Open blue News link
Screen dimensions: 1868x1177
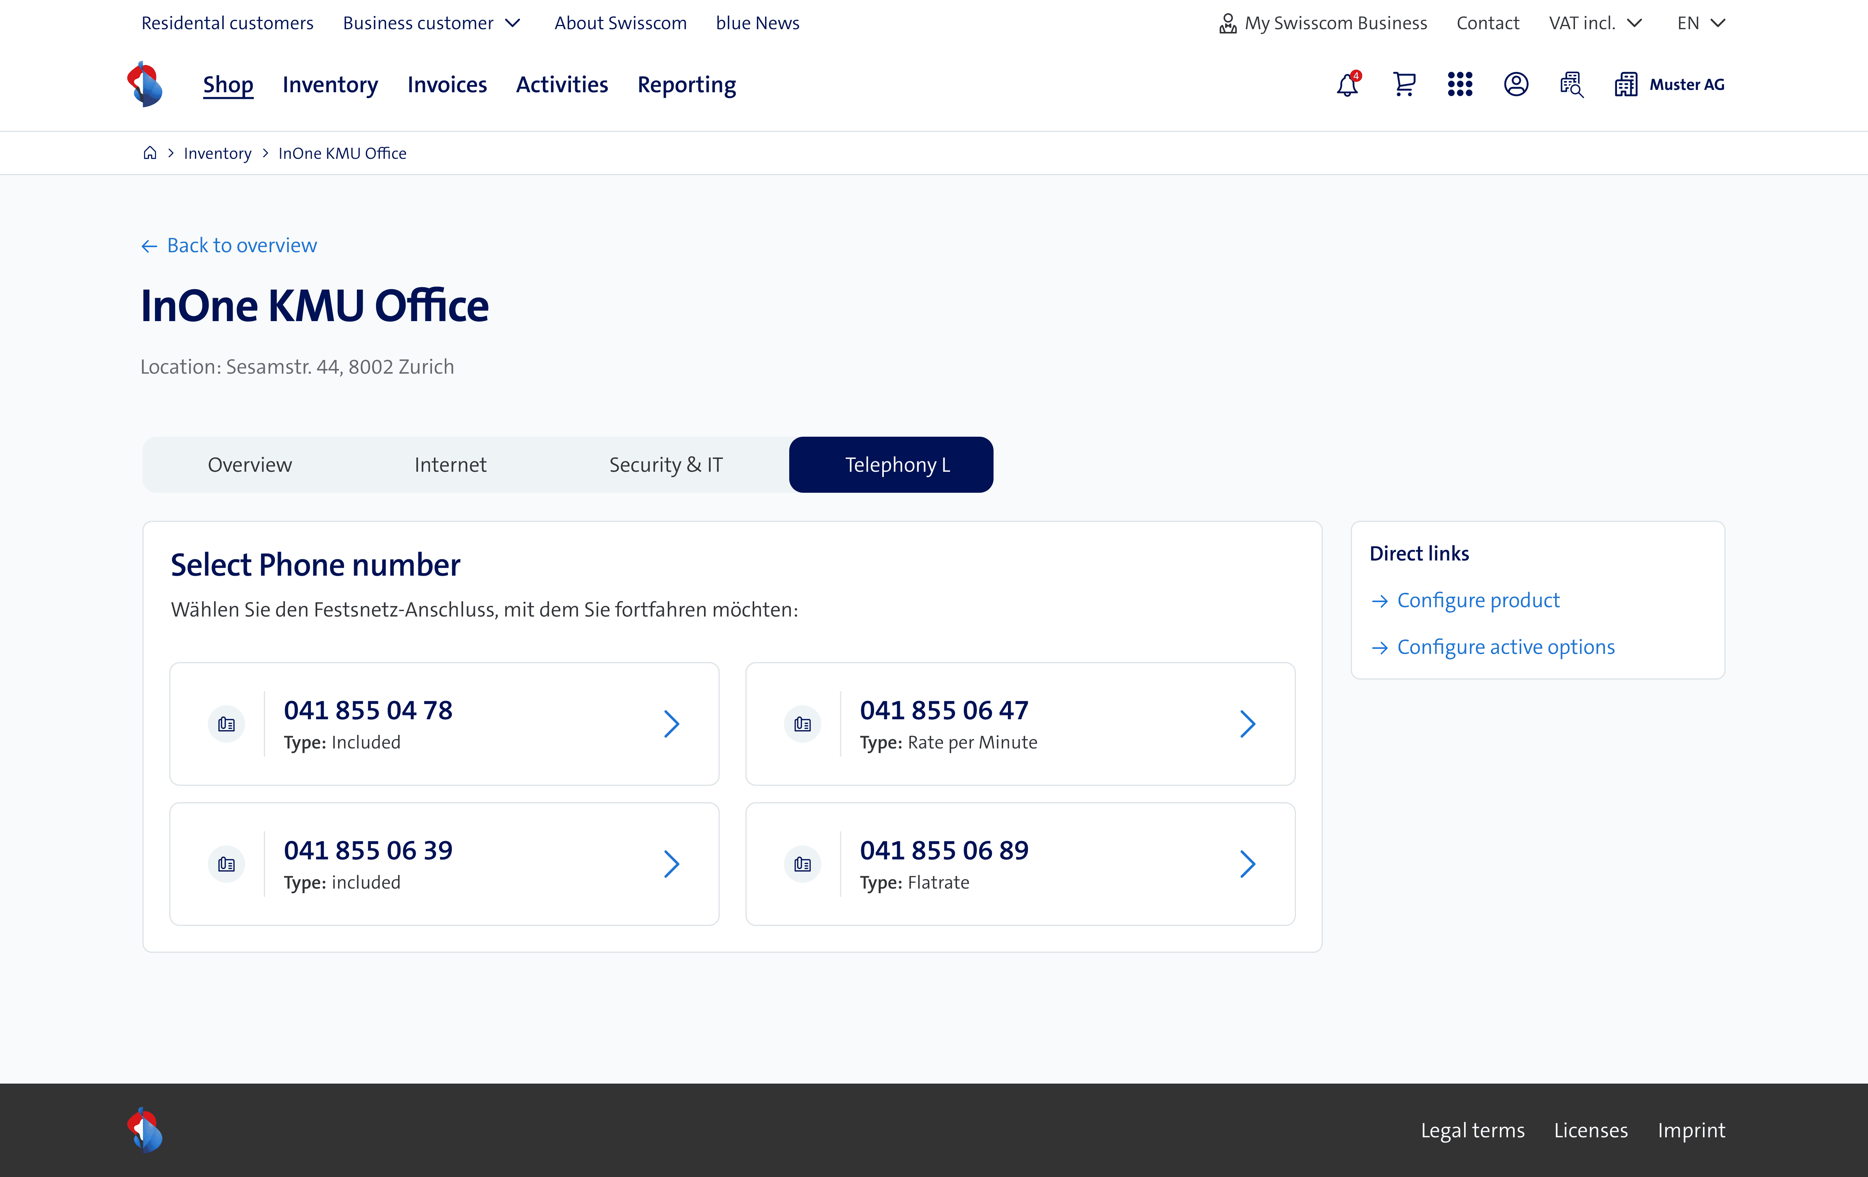point(758,23)
